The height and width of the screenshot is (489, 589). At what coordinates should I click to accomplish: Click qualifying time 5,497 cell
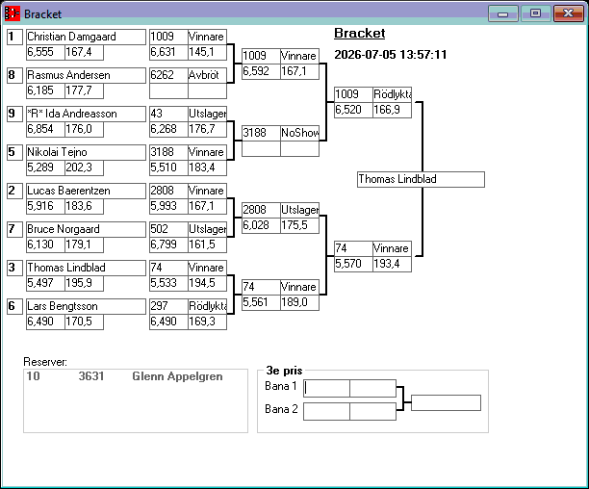45,283
